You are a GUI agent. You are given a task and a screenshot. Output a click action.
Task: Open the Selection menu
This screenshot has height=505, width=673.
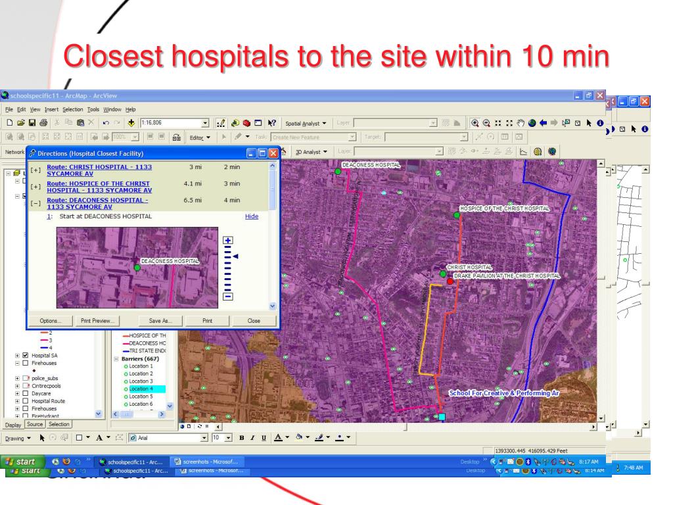(x=72, y=110)
